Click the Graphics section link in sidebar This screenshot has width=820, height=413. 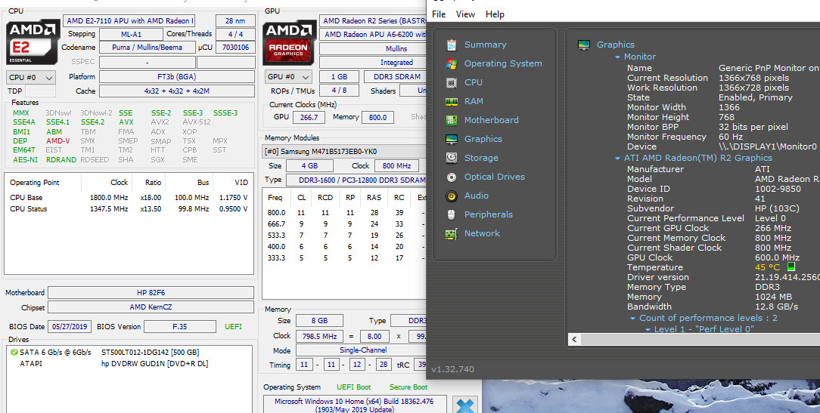483,139
